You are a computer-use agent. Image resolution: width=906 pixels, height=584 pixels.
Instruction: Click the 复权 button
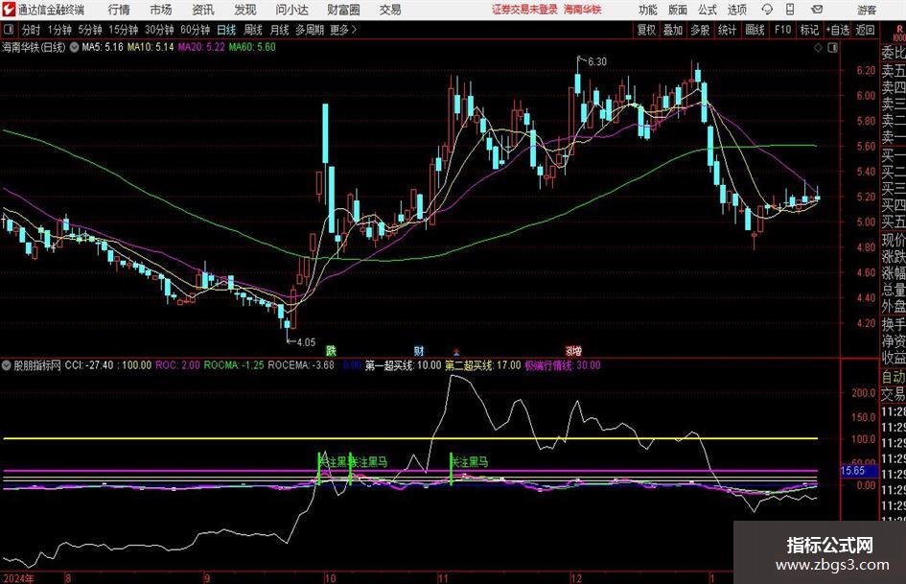tap(646, 30)
